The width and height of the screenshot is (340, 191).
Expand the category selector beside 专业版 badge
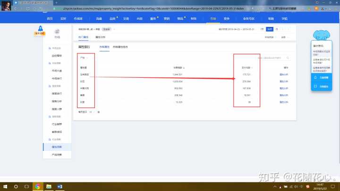coord(114,29)
